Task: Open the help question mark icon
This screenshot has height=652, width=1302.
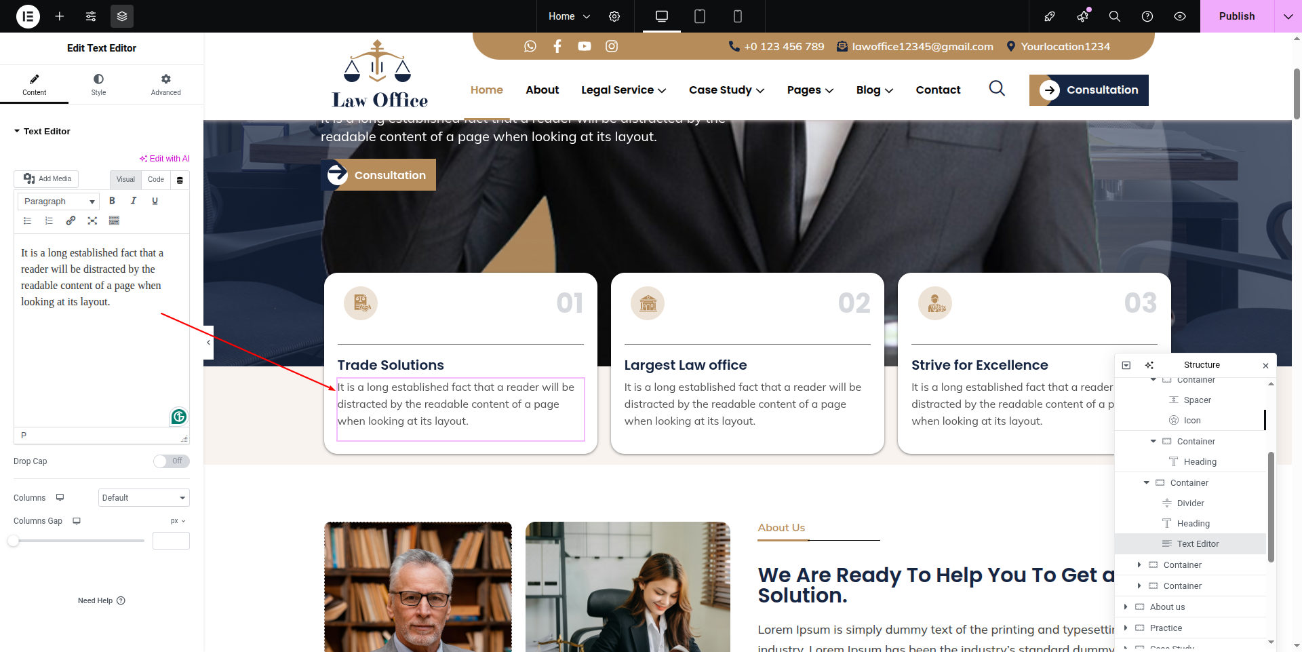Action: point(1147,16)
